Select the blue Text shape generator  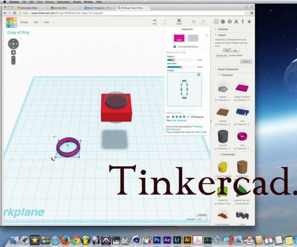click(x=242, y=112)
